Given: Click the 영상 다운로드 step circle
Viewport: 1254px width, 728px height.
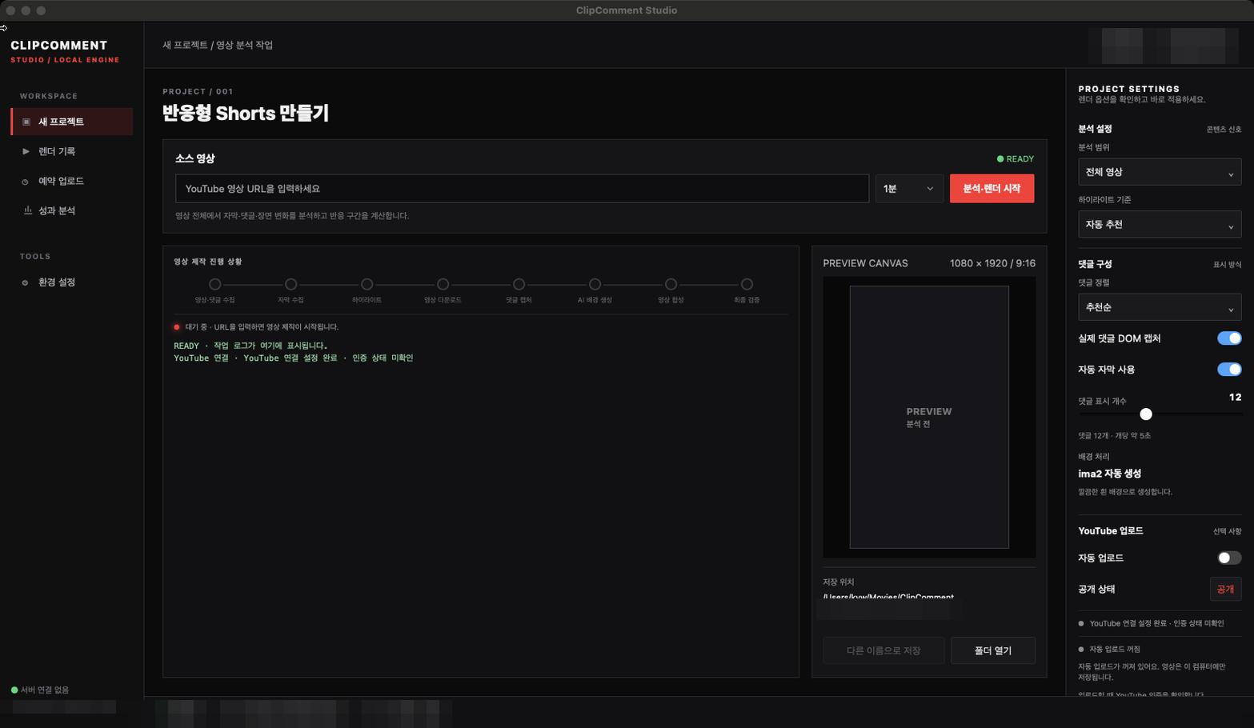Looking at the screenshot, I should click(443, 284).
